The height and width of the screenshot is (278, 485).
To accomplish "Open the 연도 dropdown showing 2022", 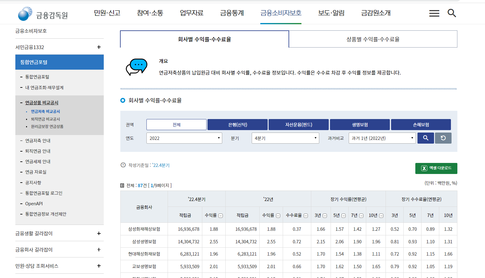I will tap(184, 138).
